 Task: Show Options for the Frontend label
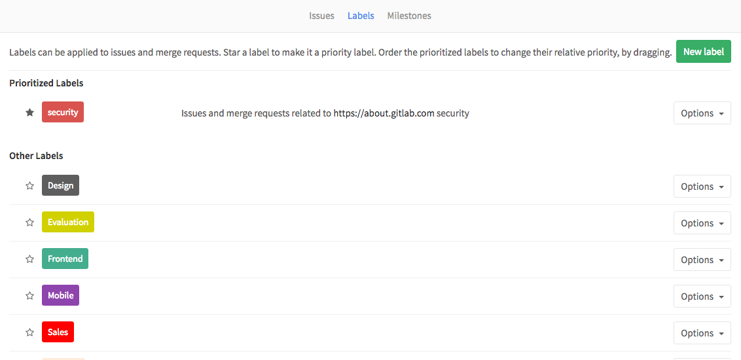tap(702, 260)
